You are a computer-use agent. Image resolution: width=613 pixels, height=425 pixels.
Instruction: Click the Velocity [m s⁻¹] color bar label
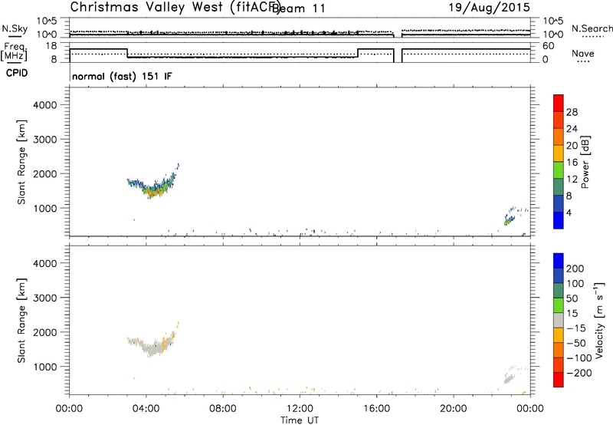[599, 320]
